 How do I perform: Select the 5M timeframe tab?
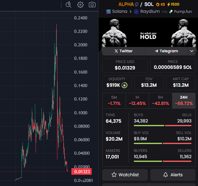[x=114, y=101]
